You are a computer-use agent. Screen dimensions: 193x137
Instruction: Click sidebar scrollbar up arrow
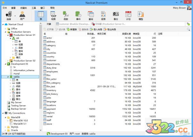[x=41, y=23]
